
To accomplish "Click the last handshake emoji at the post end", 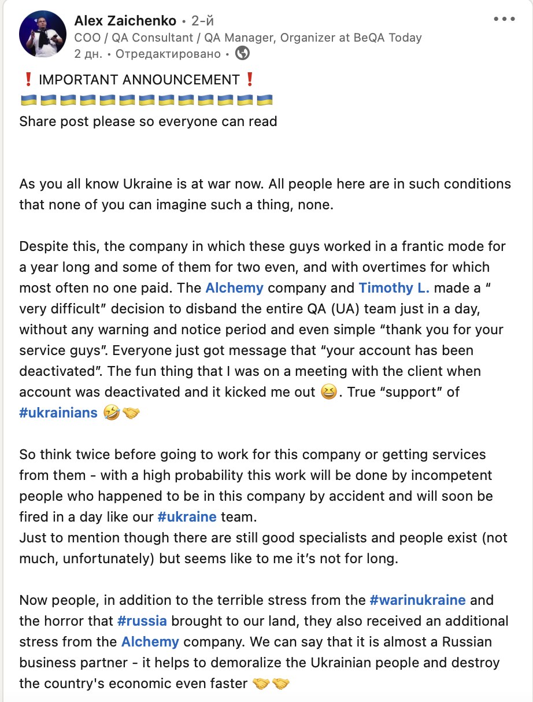I will (281, 683).
